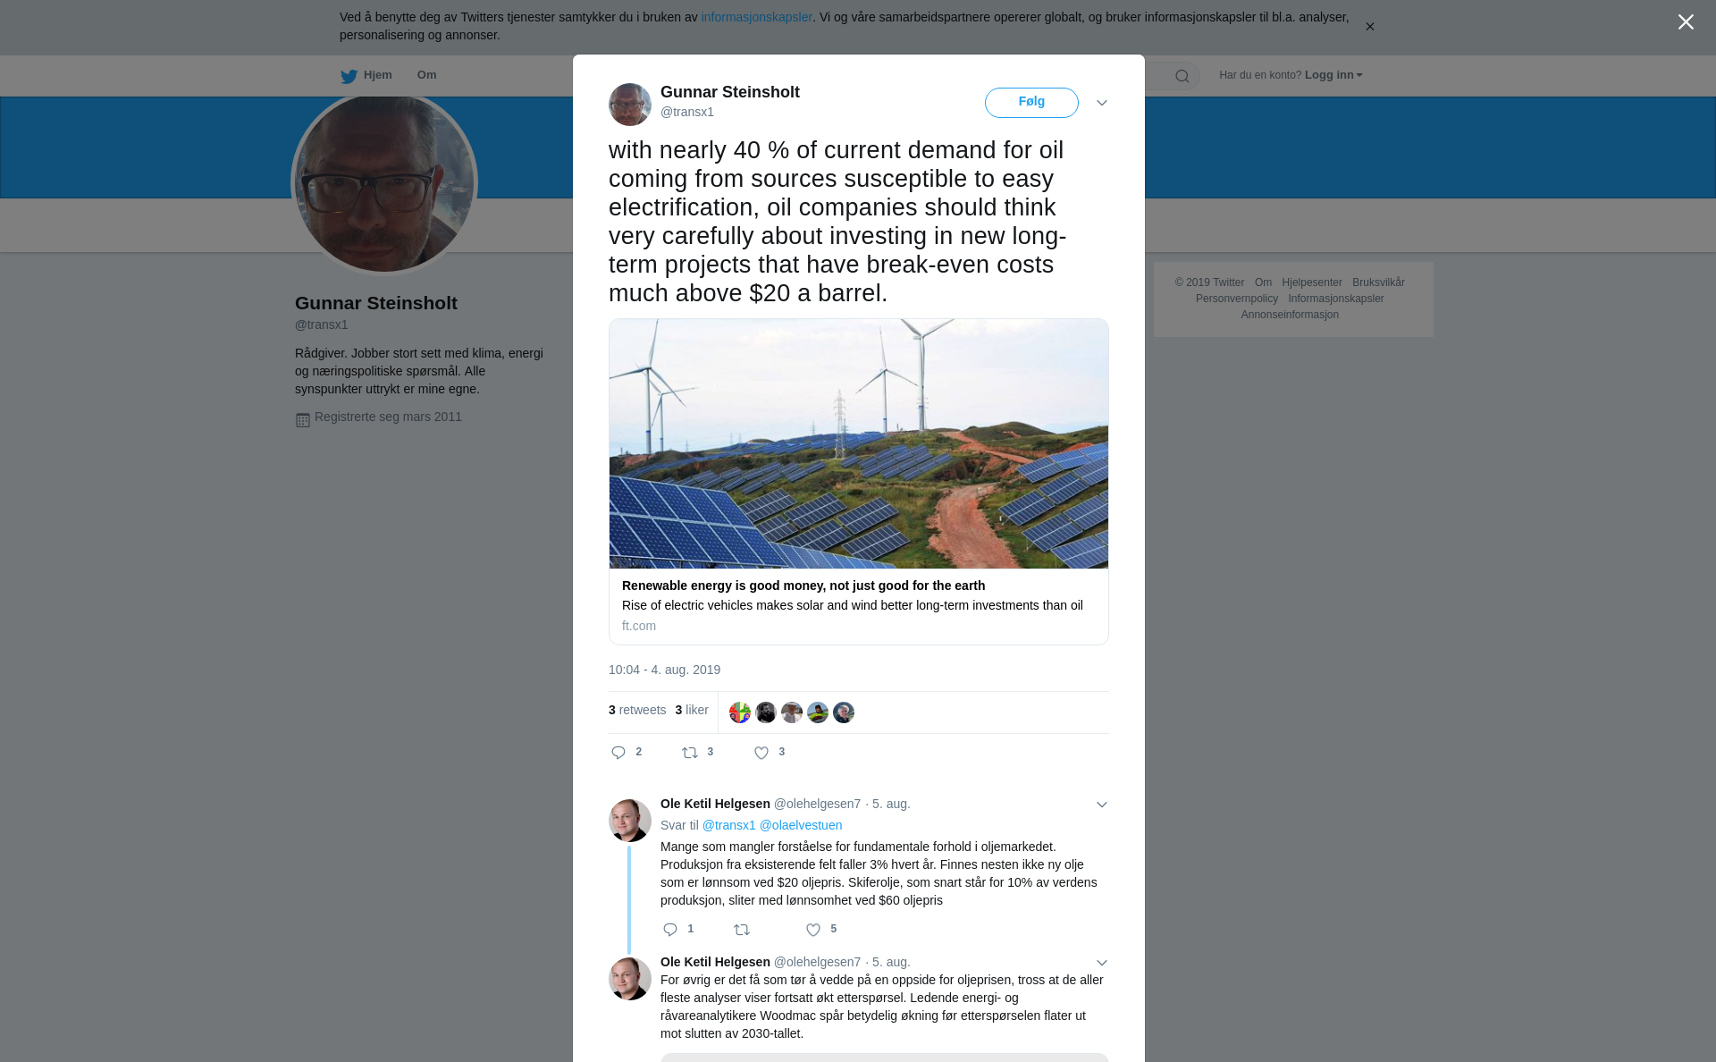This screenshot has height=1062, width=1716.
Task: Open options chevron on second Helgesen reply
Action: [x=1102, y=963]
